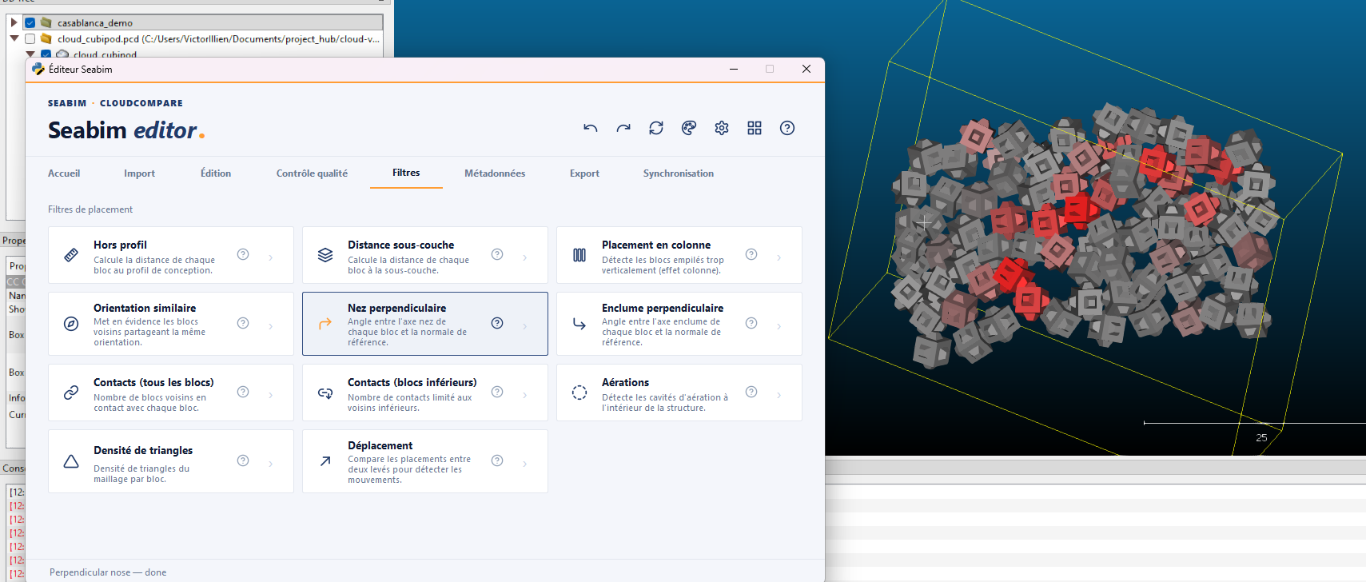The width and height of the screenshot is (1366, 582).
Task: Switch to the Import tab
Action: tap(139, 173)
